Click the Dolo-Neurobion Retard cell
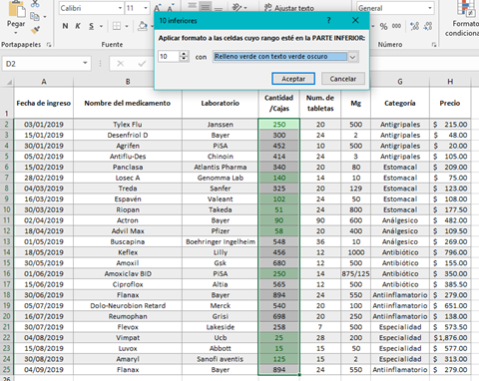Image resolution: width=479 pixels, height=381 pixels. [x=128, y=305]
